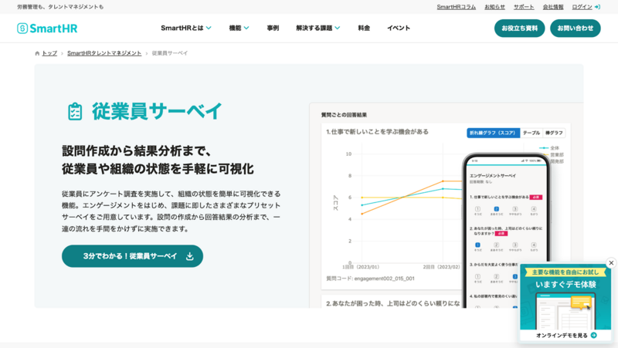Go to トップ breadcrumb link
This screenshot has height=348, width=618.
[49, 53]
